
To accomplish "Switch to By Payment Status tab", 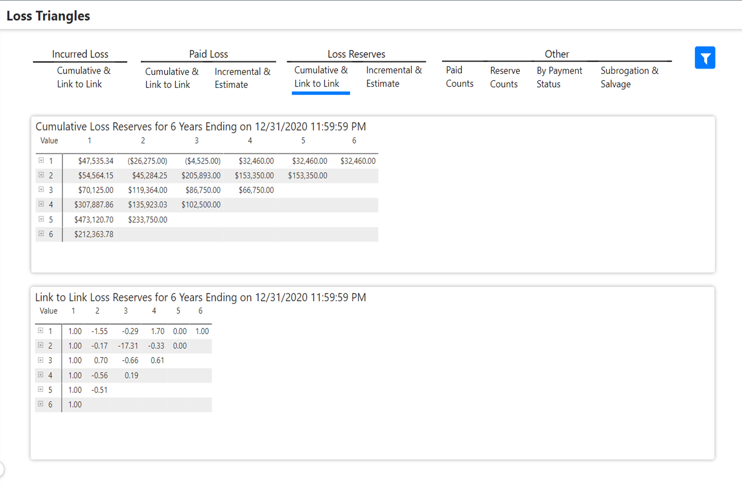I will pos(559,77).
